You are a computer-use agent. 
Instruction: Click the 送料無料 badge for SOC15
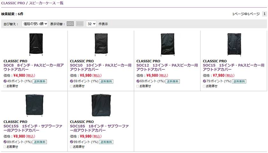click(239, 81)
